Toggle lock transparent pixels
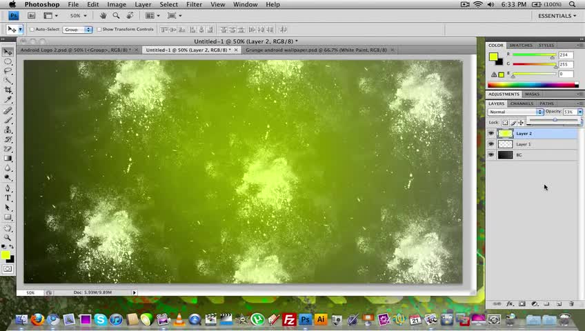 (505, 123)
